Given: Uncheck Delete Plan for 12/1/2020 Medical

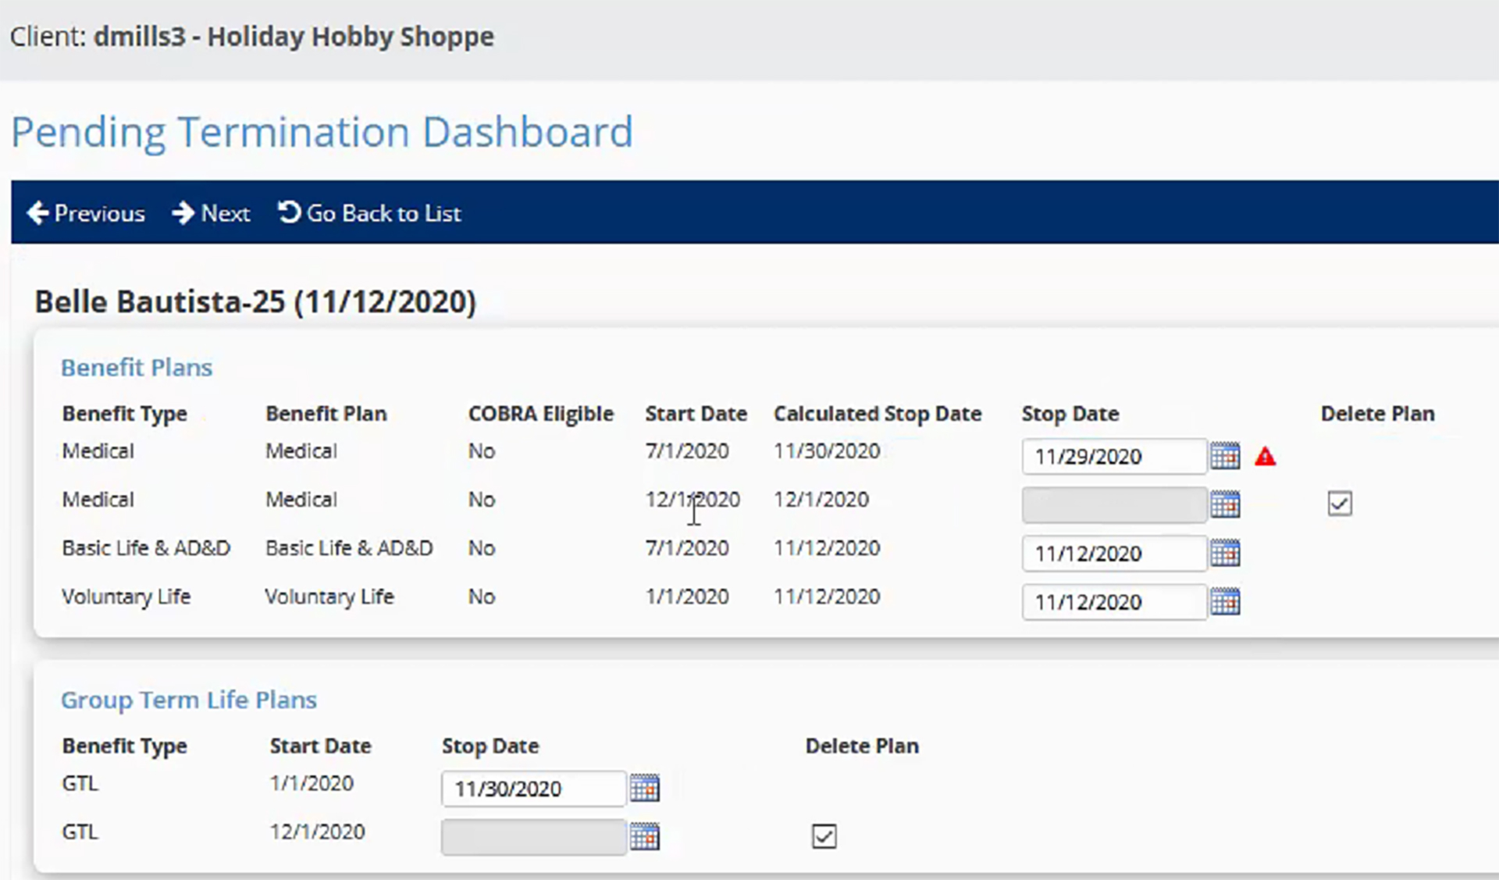Looking at the screenshot, I should (x=1339, y=504).
